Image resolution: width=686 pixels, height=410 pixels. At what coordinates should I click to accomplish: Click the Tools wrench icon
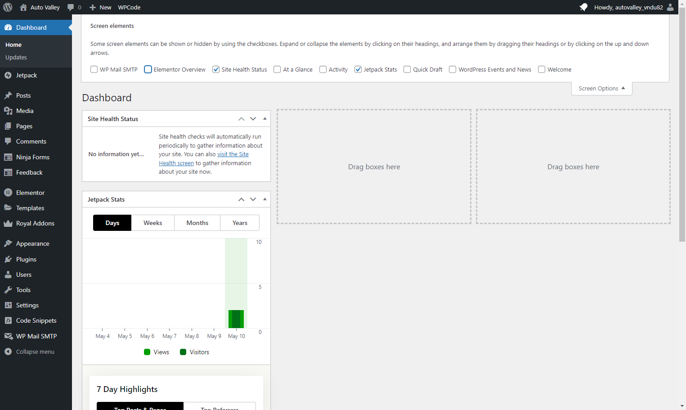(8, 290)
